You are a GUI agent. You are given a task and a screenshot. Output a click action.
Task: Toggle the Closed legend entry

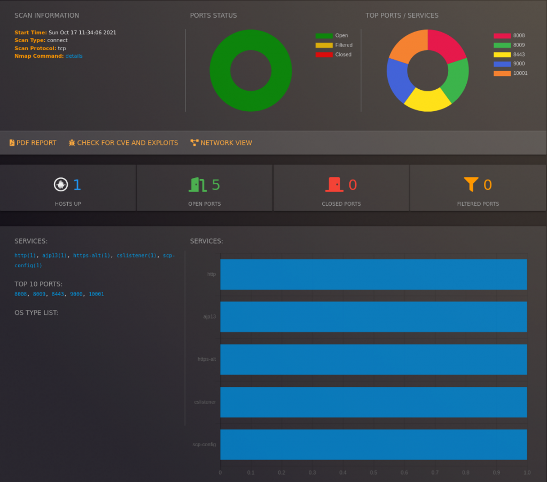coord(333,55)
